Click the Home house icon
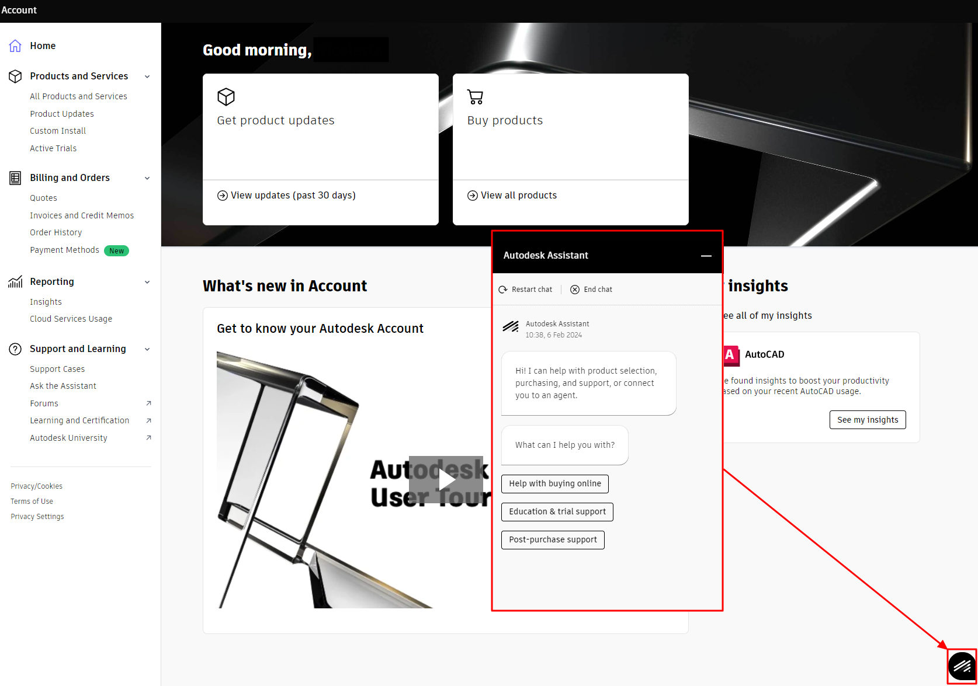This screenshot has height=686, width=978. [15, 46]
